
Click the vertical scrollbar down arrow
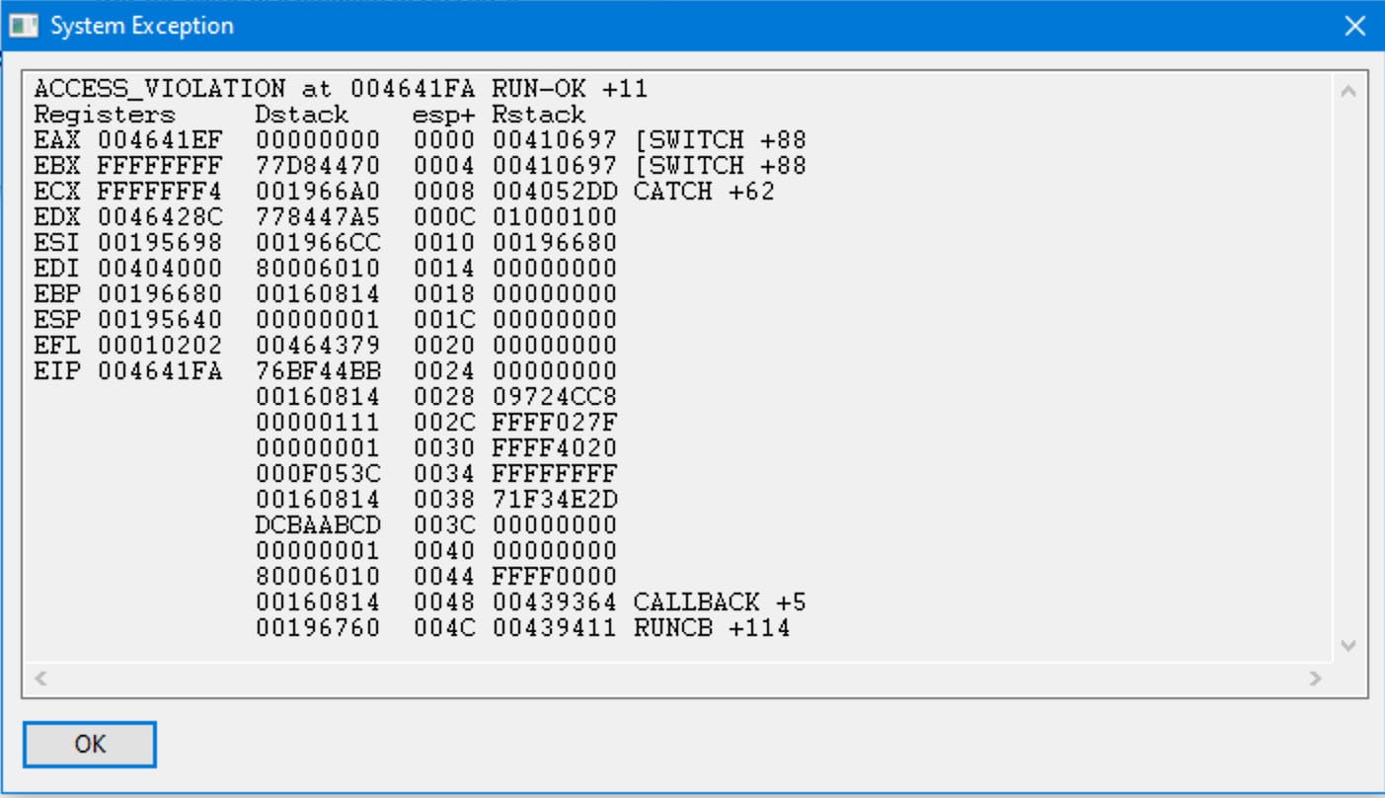tap(1349, 645)
